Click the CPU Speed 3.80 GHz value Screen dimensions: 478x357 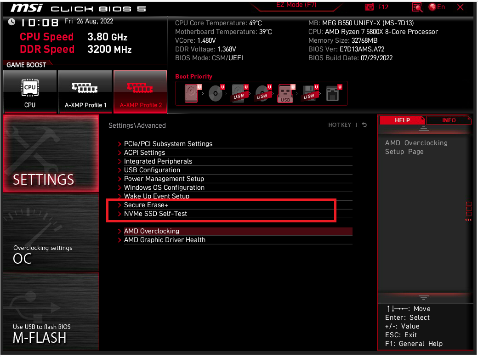[107, 37]
